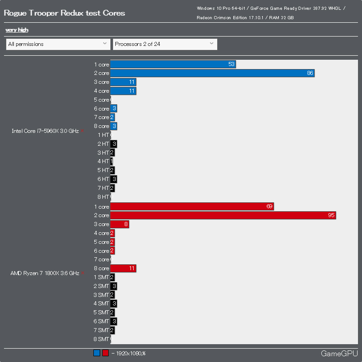Viewport: 362px width, 362px height.
Task: Click the 1920x1080 legend label
Action: pos(130,354)
